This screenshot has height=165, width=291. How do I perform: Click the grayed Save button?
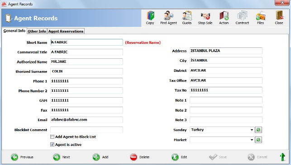pyautogui.click(x=218, y=157)
